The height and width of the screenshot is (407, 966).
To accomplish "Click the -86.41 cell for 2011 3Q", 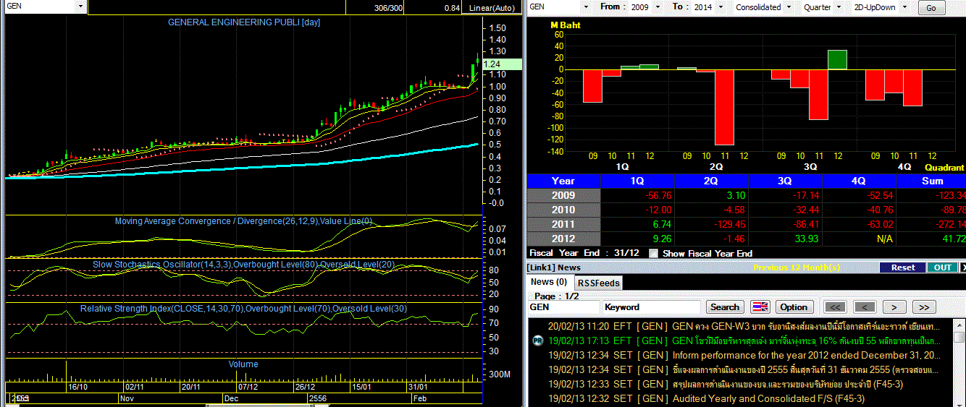I will pyautogui.click(x=786, y=224).
